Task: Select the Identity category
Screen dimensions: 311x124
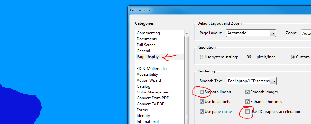Action: (143, 116)
